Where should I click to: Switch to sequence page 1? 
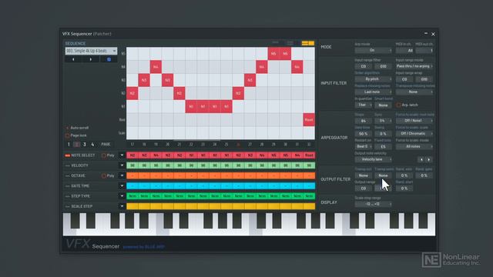tap(69, 145)
